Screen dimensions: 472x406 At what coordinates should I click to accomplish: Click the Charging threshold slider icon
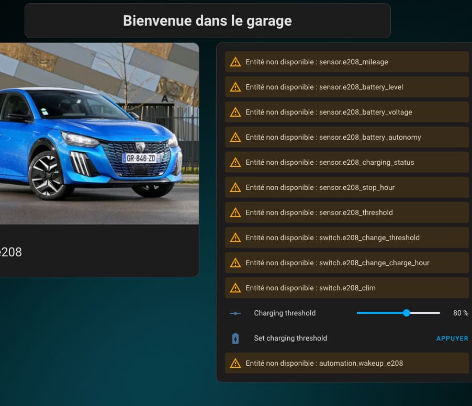click(235, 313)
